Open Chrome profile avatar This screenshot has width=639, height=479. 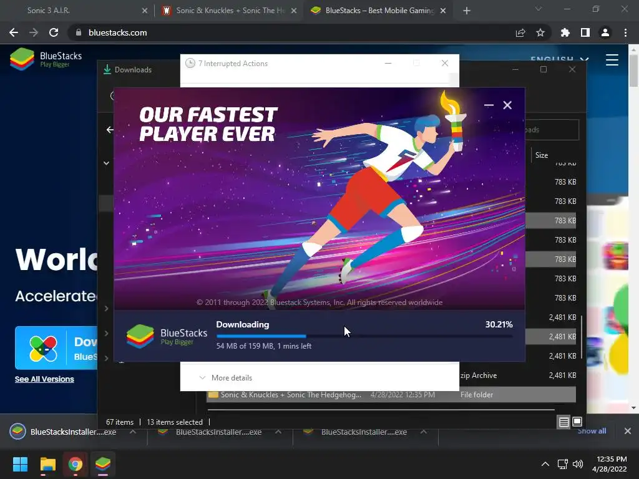[x=605, y=32]
